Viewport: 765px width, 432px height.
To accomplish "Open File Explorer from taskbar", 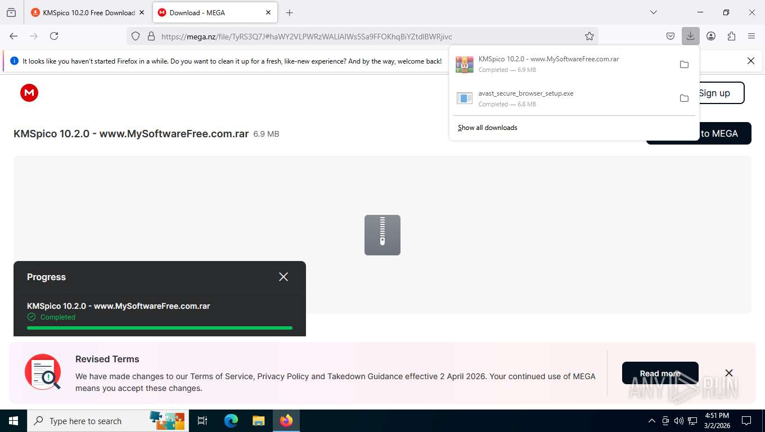I will coord(258,421).
